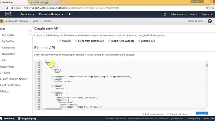Click the AWS logo home icon
This screenshot has width=215, height=121.
click(x=8, y=14)
